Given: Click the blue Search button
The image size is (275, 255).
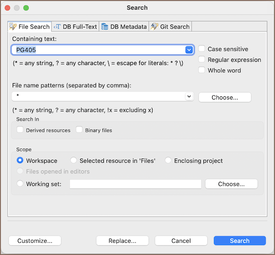Looking at the screenshot, I should tap(240, 240).
